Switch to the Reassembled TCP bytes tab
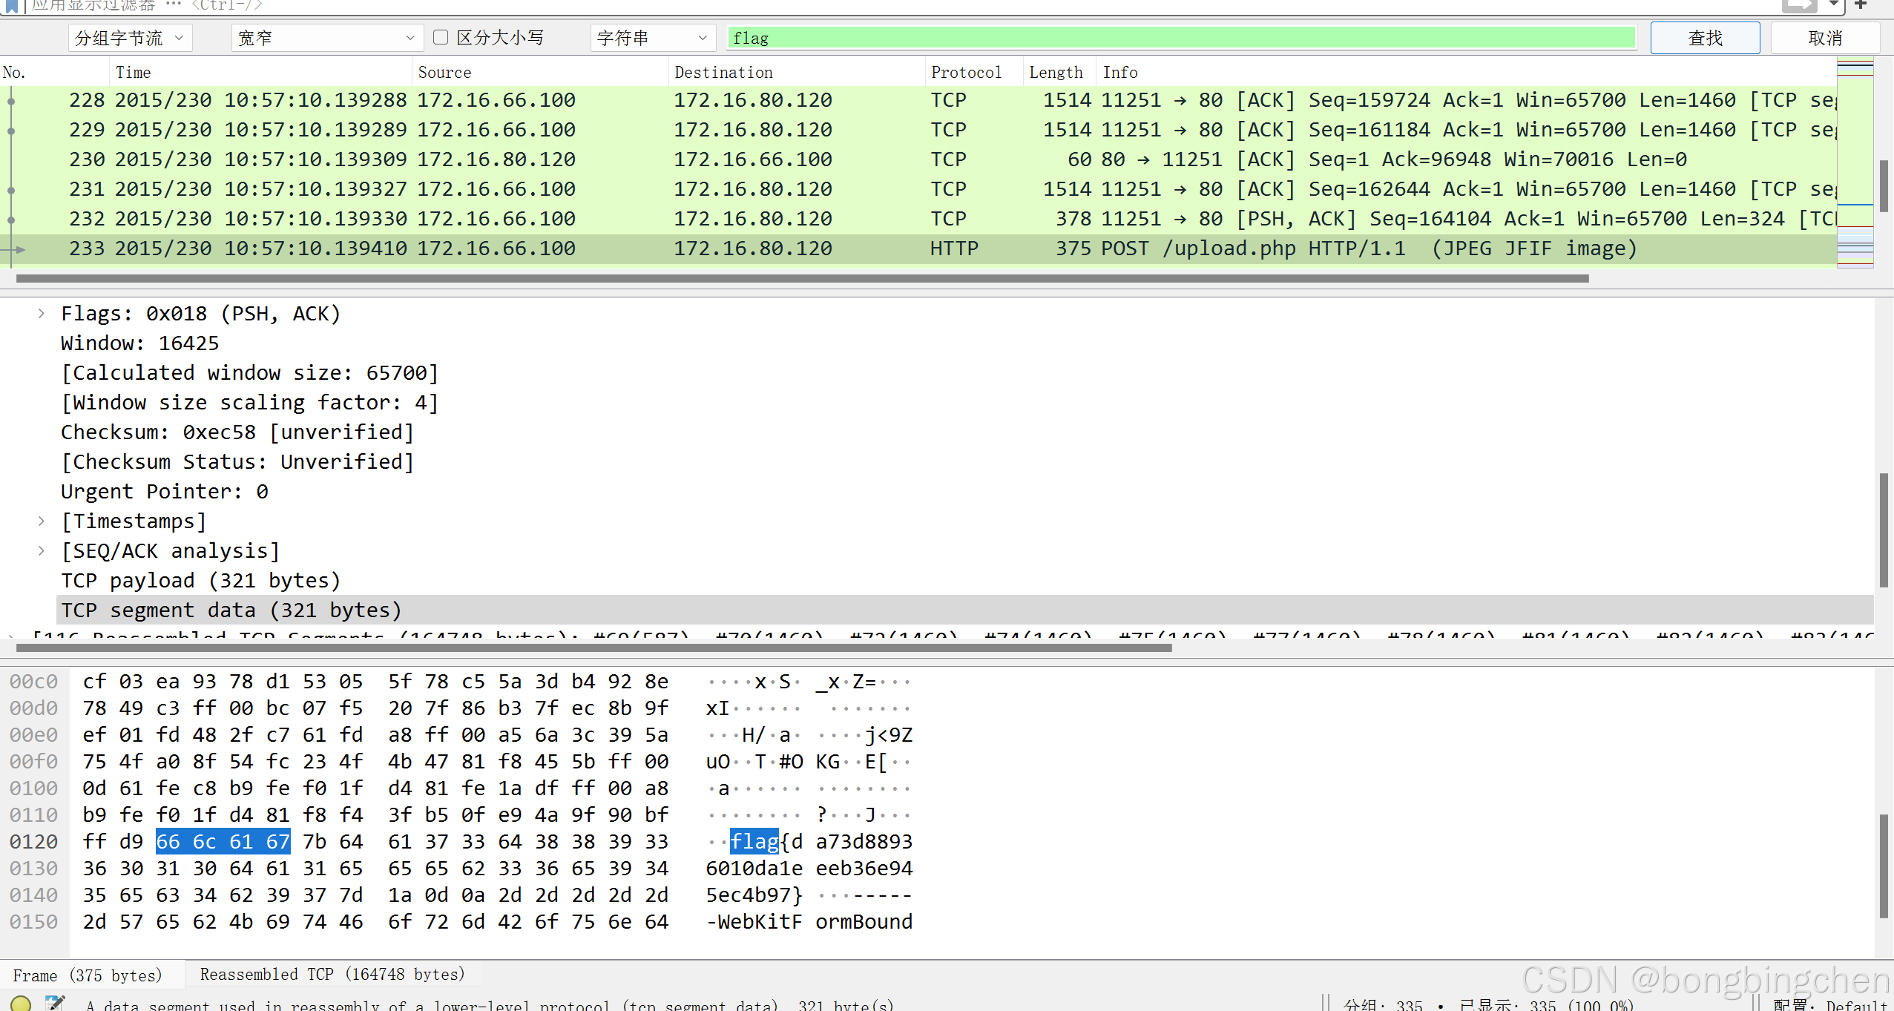 pos(332,974)
